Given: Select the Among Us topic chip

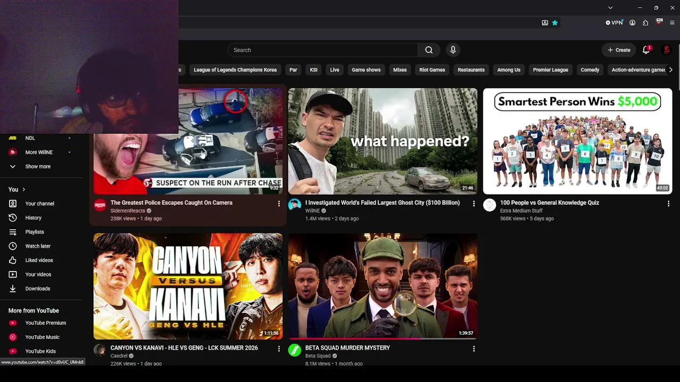Looking at the screenshot, I should [509, 70].
